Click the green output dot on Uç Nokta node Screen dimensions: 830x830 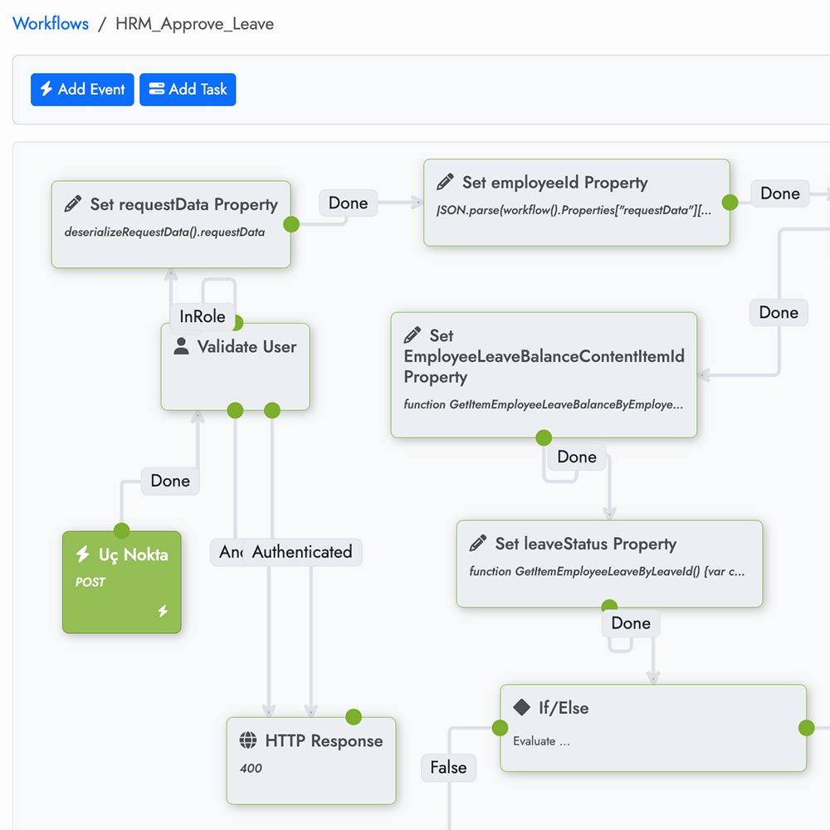[122, 531]
